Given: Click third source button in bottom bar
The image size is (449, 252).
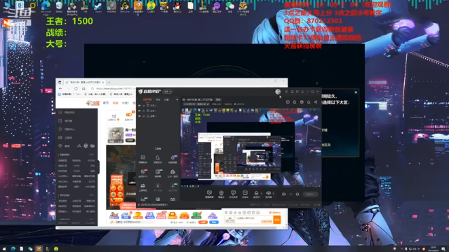Looking at the screenshot, I should click(233, 194).
